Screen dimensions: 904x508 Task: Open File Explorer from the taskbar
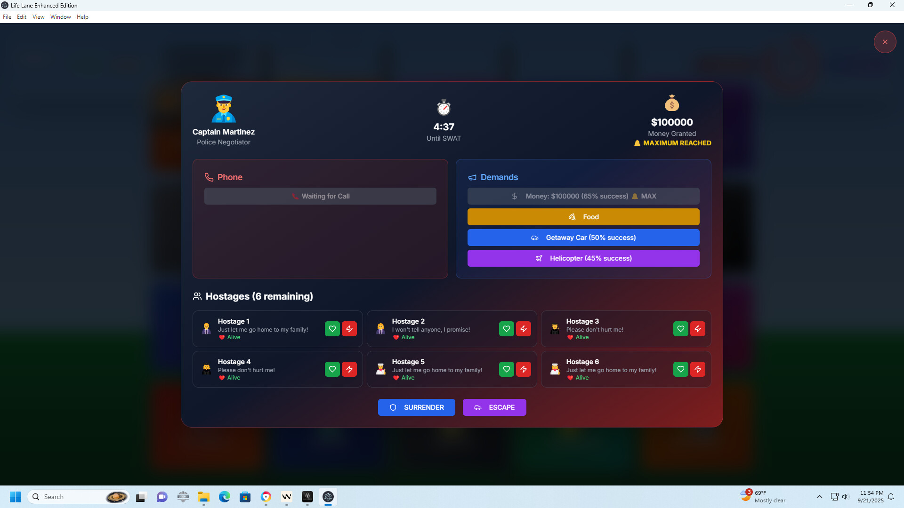[203, 497]
